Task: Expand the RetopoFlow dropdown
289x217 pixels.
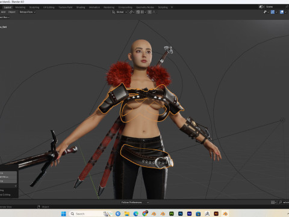Action: (28, 12)
